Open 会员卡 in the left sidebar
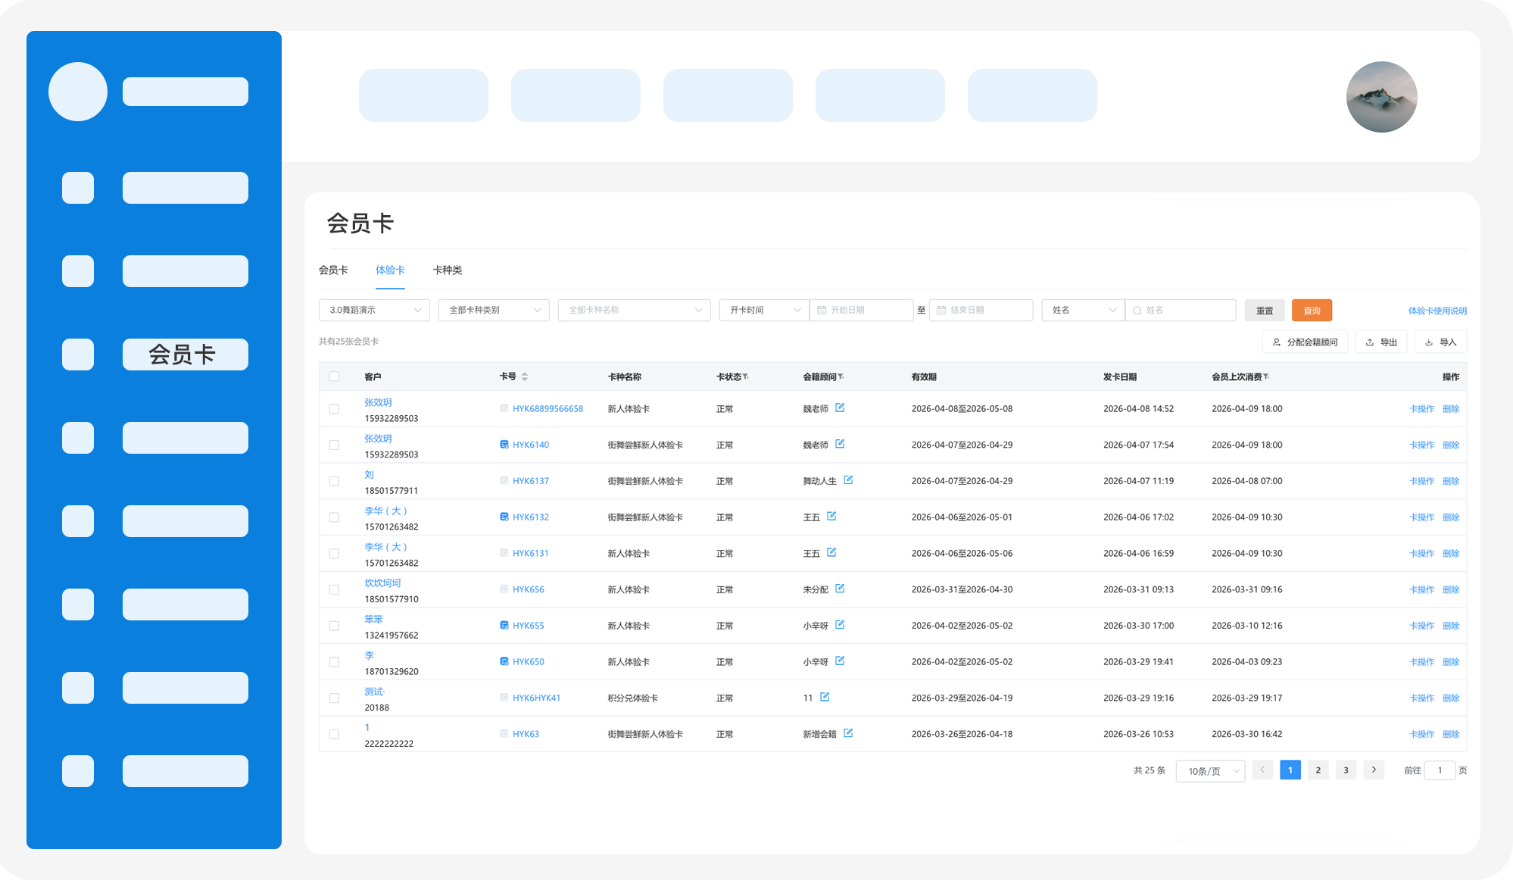1513x884 pixels. (x=185, y=355)
